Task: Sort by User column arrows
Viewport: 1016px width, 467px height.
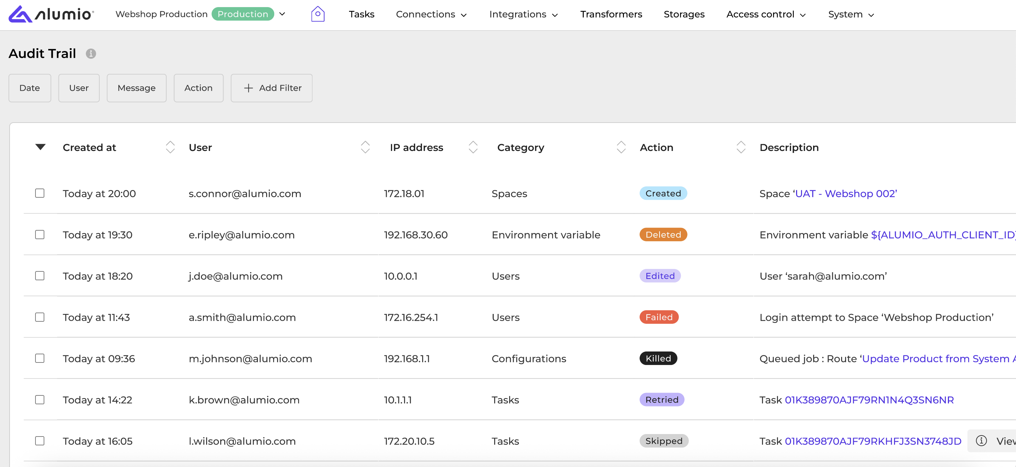Action: pyautogui.click(x=365, y=147)
